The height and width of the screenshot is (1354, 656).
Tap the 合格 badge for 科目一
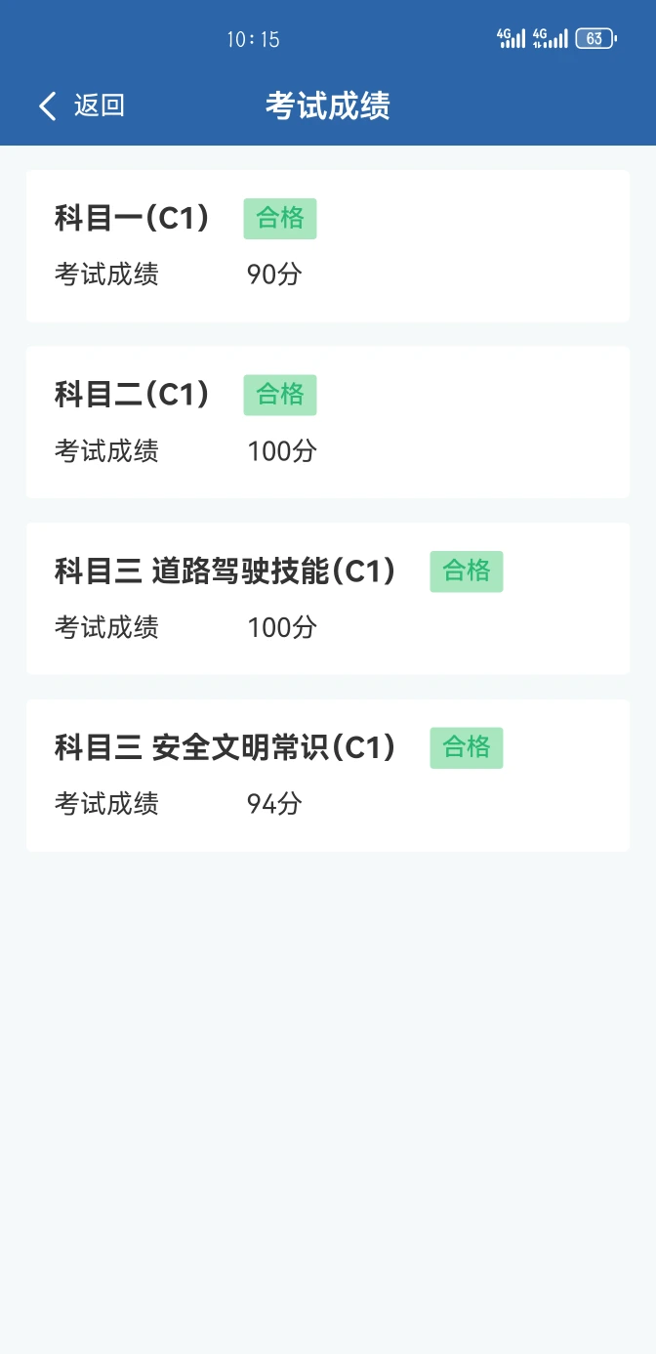tap(280, 219)
